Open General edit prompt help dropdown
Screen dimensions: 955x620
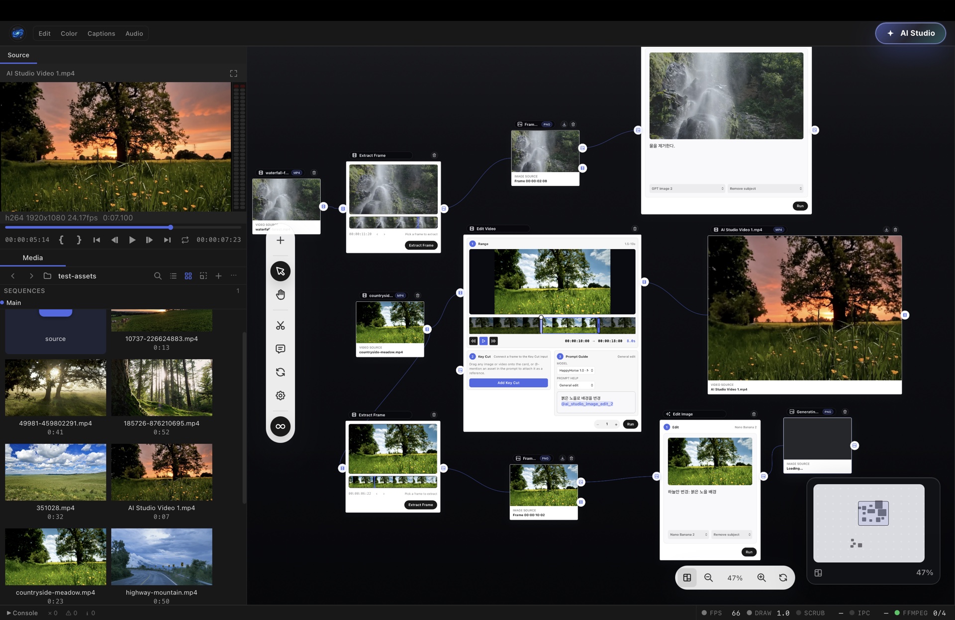(x=575, y=385)
